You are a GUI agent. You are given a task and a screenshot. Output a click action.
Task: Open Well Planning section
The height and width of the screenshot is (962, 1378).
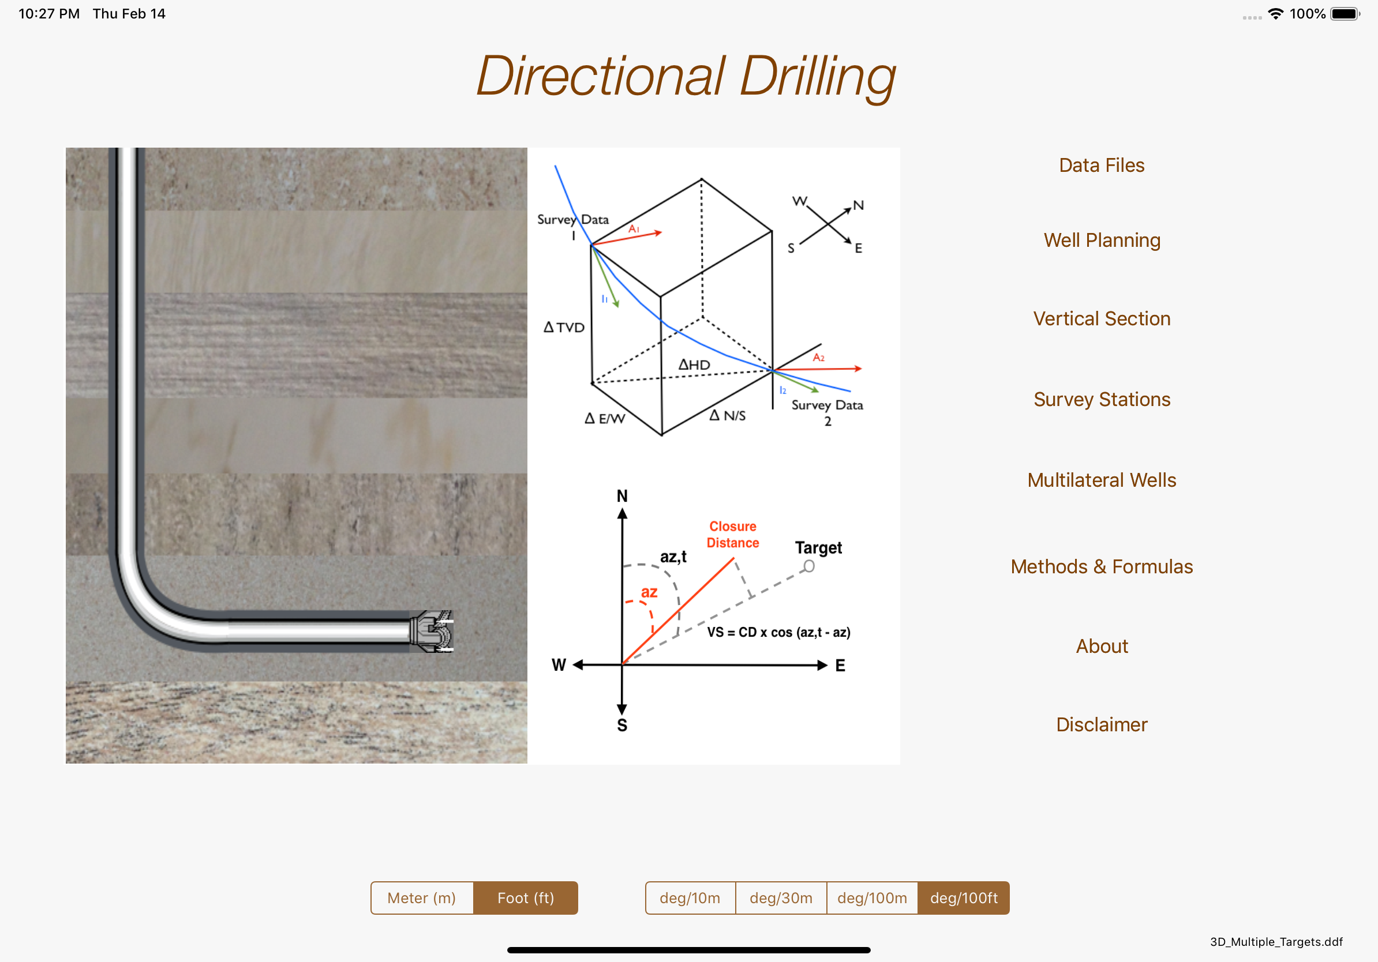[1102, 240]
